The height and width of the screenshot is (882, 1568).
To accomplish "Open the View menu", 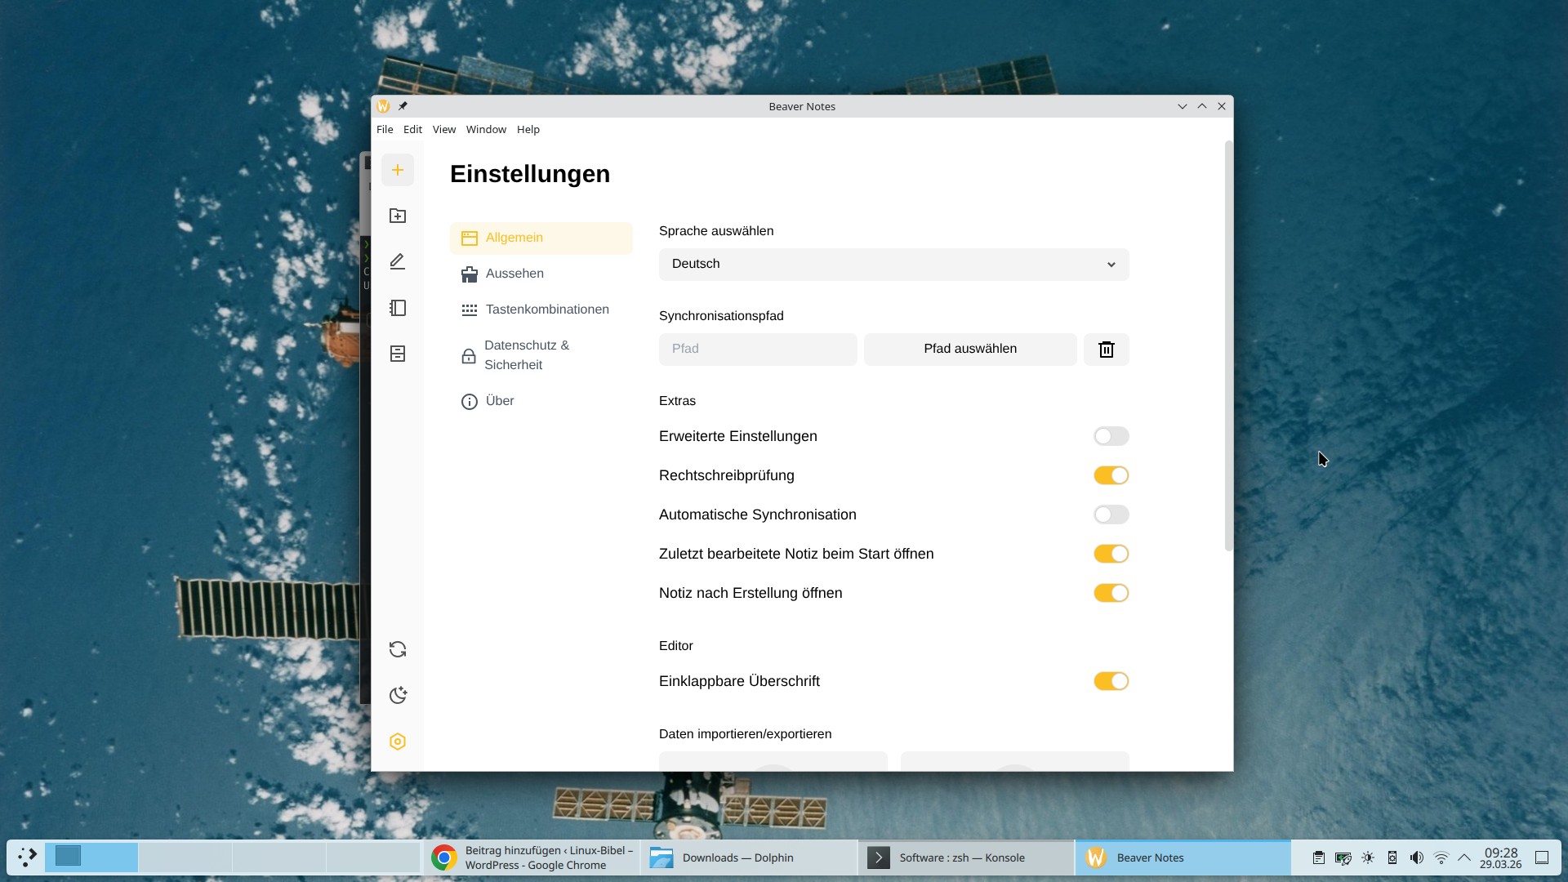I will (443, 129).
